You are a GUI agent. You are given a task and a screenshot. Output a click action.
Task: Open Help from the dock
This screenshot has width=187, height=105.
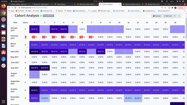point(4,59)
